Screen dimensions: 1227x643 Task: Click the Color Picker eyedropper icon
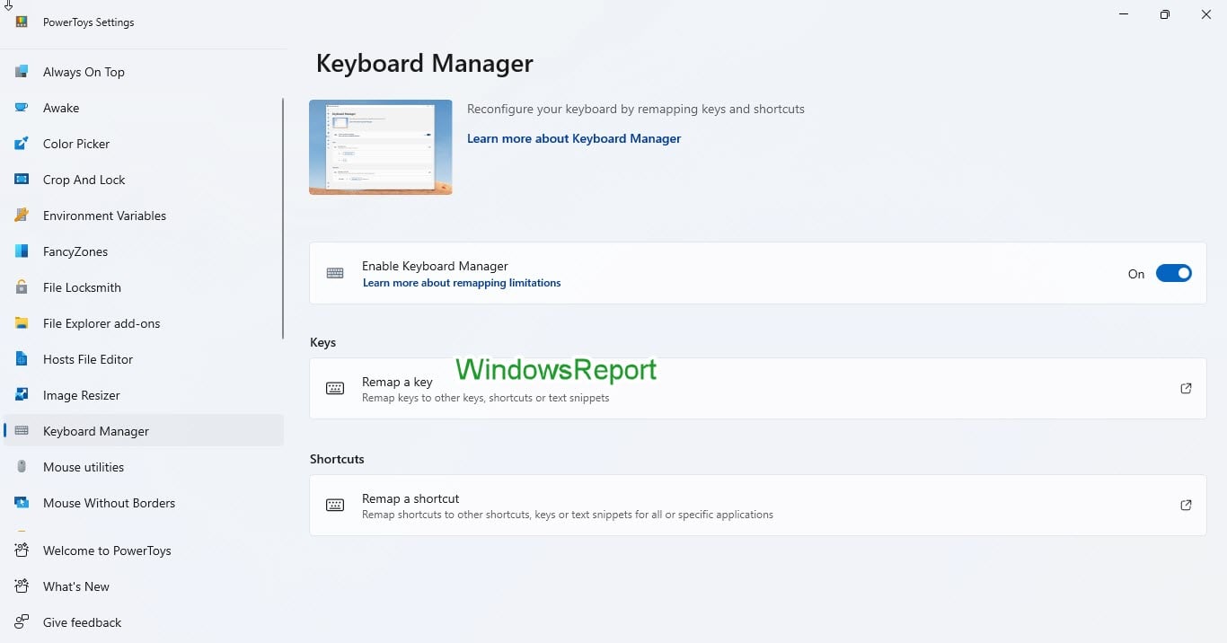click(22, 144)
